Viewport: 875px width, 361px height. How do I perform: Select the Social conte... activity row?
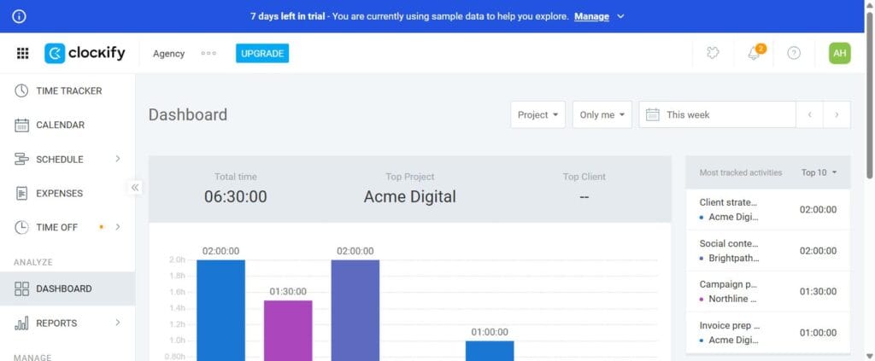click(768, 251)
